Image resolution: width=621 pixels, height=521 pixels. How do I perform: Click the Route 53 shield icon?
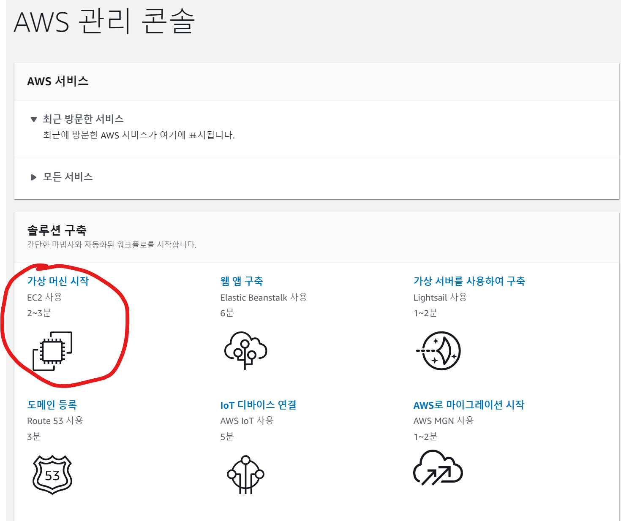[52, 475]
